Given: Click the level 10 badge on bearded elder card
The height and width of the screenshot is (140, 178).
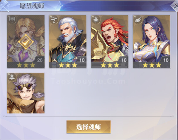Looking at the screenshot, I should (x=82, y=60).
